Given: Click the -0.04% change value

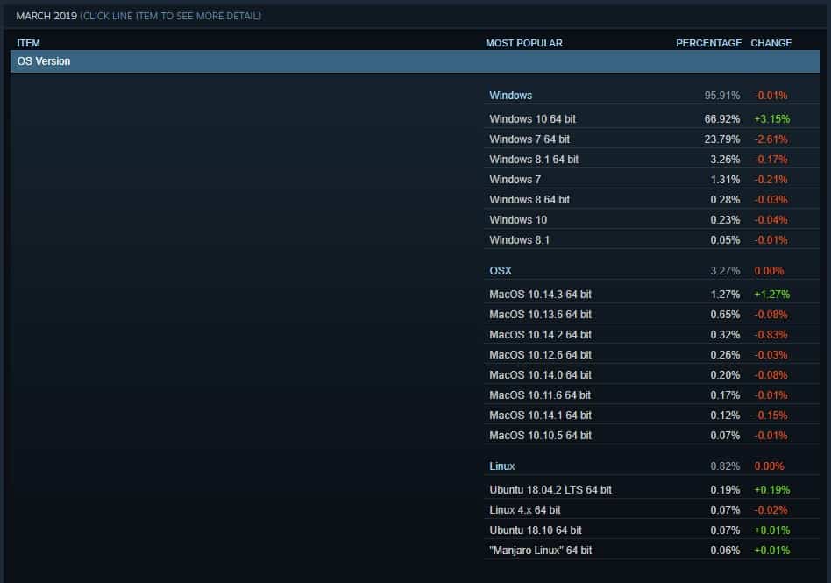Looking at the screenshot, I should tap(771, 220).
